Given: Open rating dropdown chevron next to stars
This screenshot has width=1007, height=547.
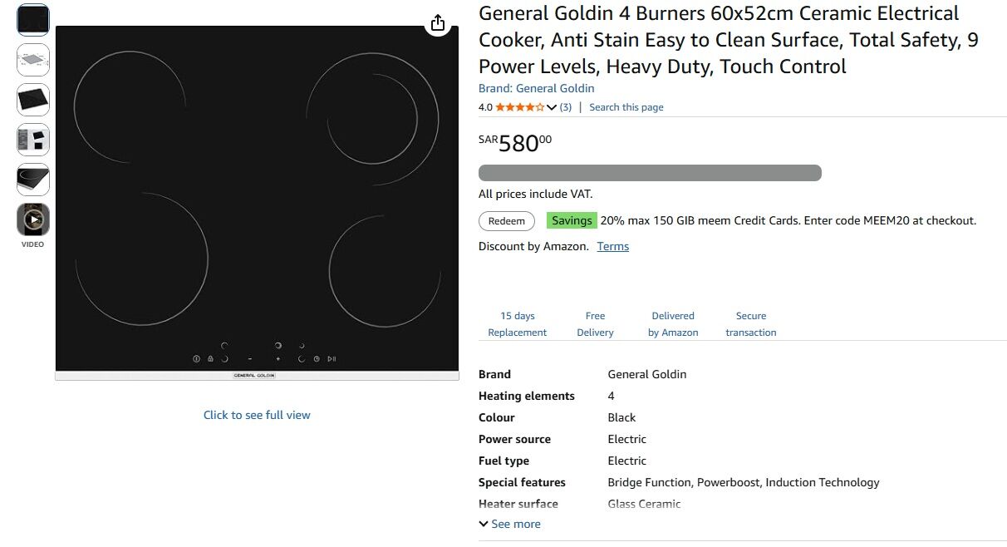Looking at the screenshot, I should [x=552, y=107].
